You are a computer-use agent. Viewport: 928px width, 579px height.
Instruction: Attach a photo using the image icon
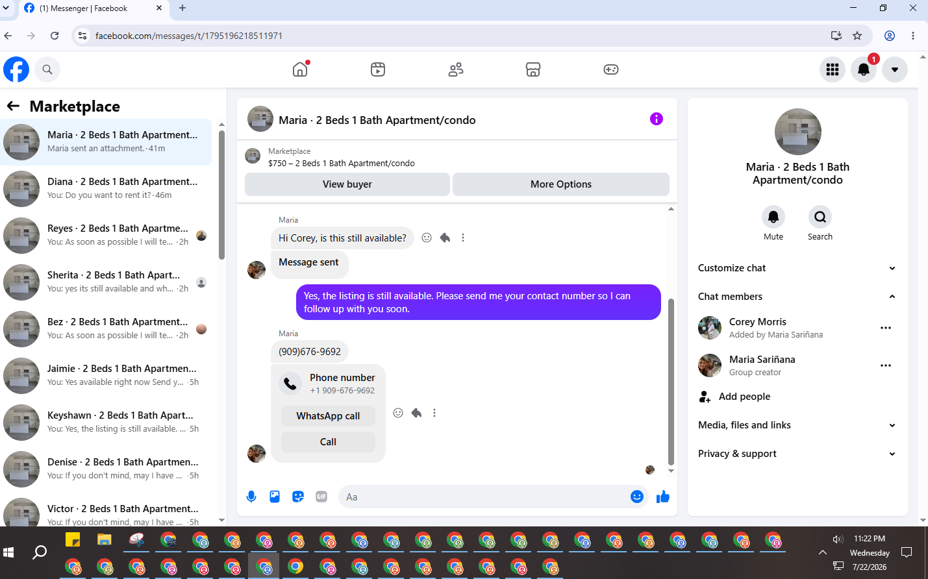coord(275,497)
